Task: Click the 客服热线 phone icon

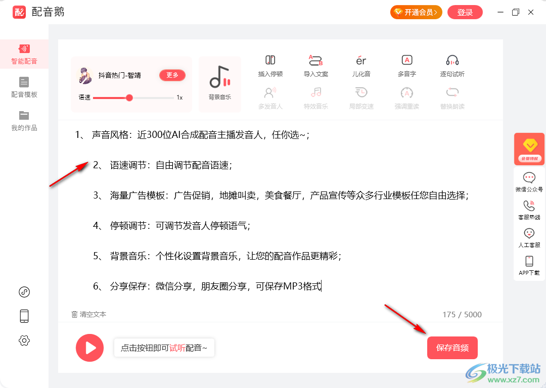Action: 529,206
